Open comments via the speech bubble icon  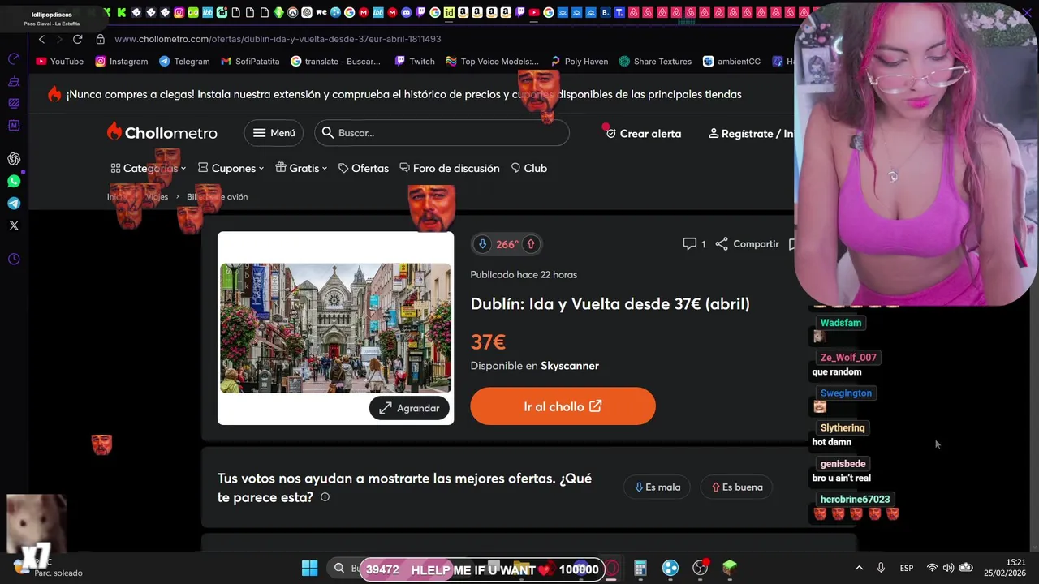pos(690,244)
